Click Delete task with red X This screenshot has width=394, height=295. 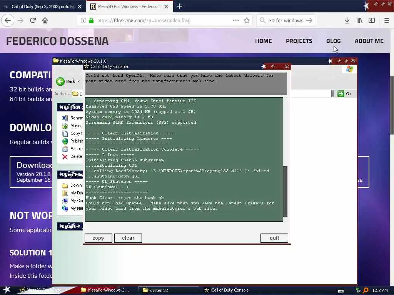[x=72, y=157]
